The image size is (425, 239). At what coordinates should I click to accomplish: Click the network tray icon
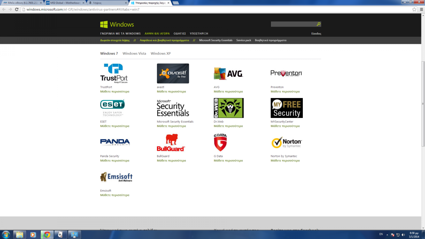pyautogui.click(x=398, y=234)
